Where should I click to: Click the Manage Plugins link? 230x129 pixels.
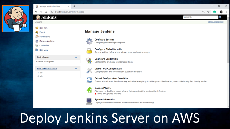pyautogui.click(x=103, y=88)
